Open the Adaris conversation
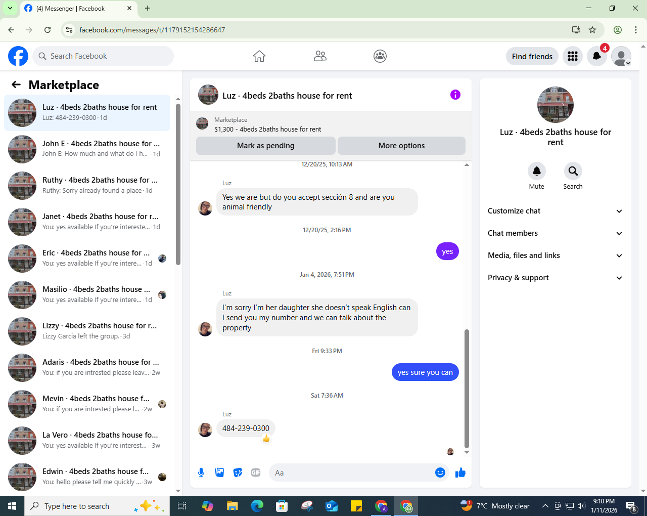This screenshot has width=647, height=516. [87, 367]
